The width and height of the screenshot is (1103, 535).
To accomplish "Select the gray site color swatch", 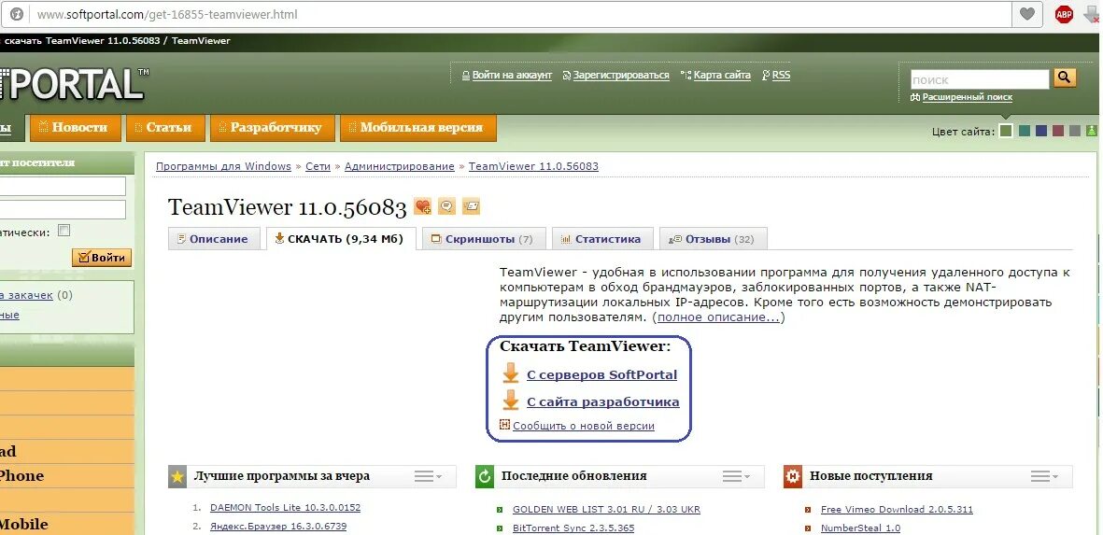I will click(1074, 131).
